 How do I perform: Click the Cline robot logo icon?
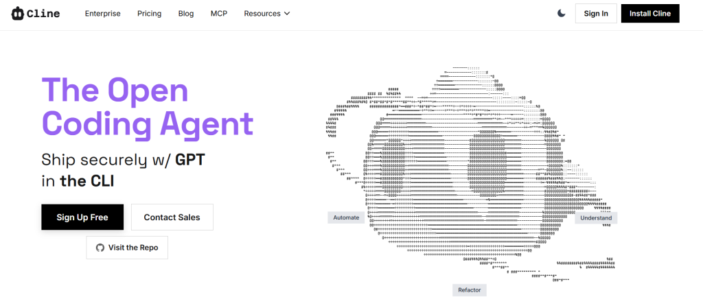click(19, 14)
